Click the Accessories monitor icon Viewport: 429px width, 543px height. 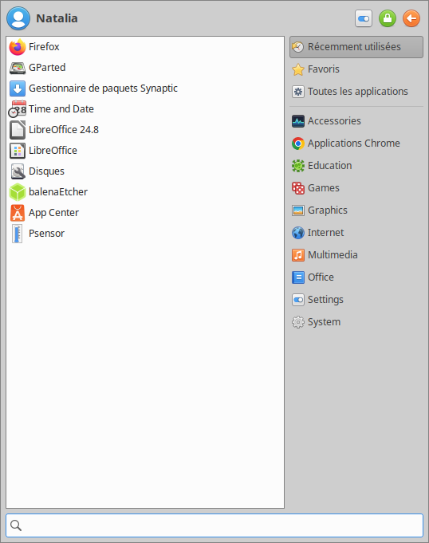297,121
